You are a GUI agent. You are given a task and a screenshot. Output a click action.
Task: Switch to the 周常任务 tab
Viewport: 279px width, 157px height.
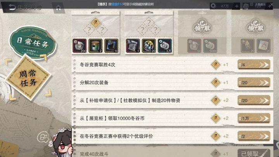pyautogui.click(x=28, y=78)
